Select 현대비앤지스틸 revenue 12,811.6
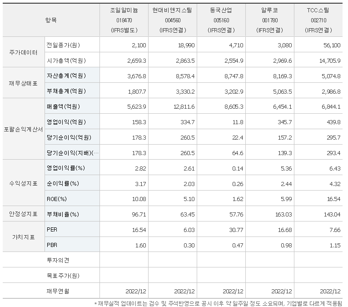Viewport: 348px width, 307px height. tap(184, 107)
